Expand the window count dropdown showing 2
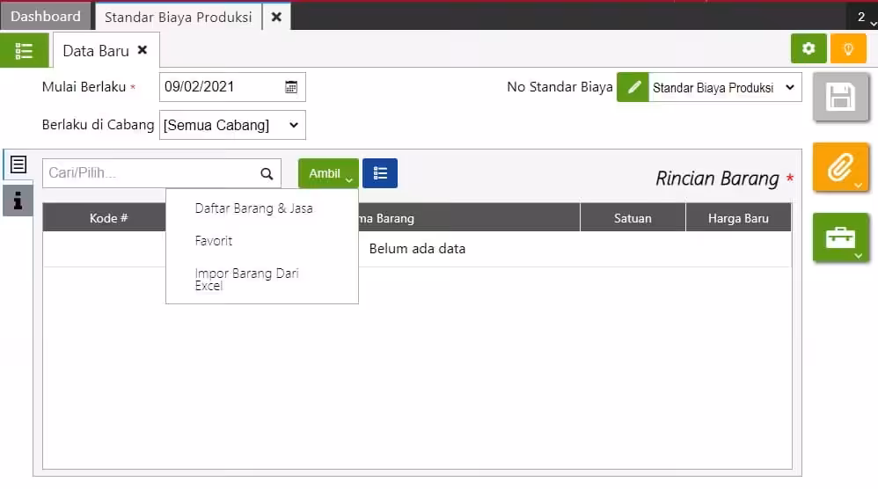Viewport: 878px width, 489px height. (863, 18)
